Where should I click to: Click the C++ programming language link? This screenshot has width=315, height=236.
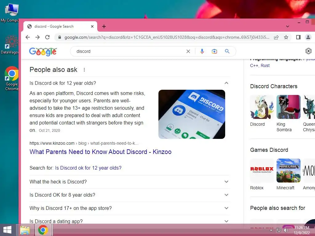click(x=254, y=65)
